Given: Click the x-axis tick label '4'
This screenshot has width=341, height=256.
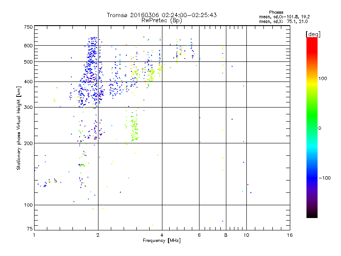Looking at the screenshot, I should [x=162, y=235].
